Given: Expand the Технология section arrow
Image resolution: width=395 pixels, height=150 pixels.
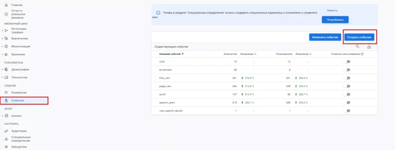Looking at the screenshot, I should pos(2,77).
